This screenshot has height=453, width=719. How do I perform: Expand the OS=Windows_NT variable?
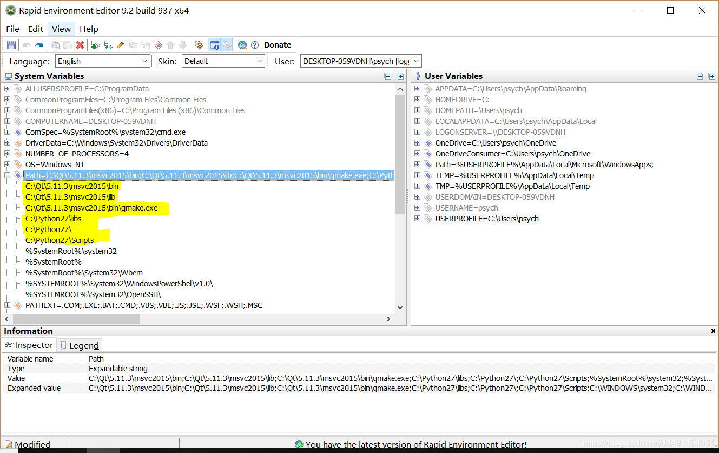(x=7, y=165)
